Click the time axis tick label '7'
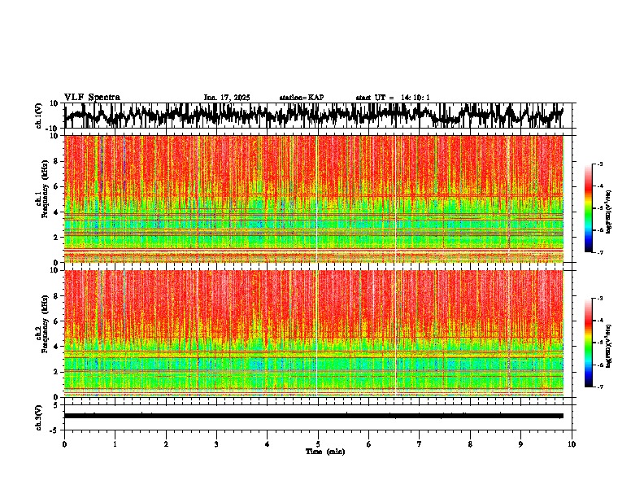 click(420, 444)
